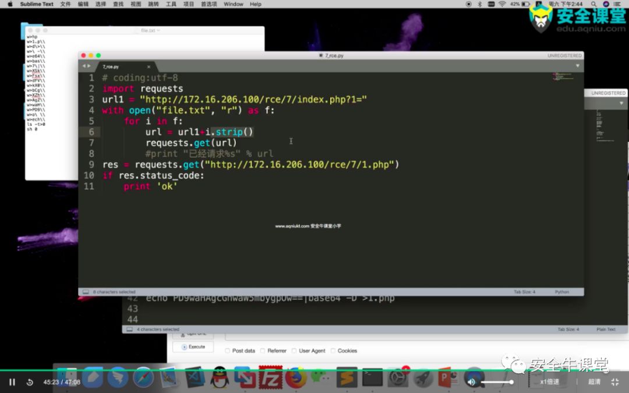The image size is (629, 393).
Task: Click line number 9 in the gutter
Action: pos(91,164)
